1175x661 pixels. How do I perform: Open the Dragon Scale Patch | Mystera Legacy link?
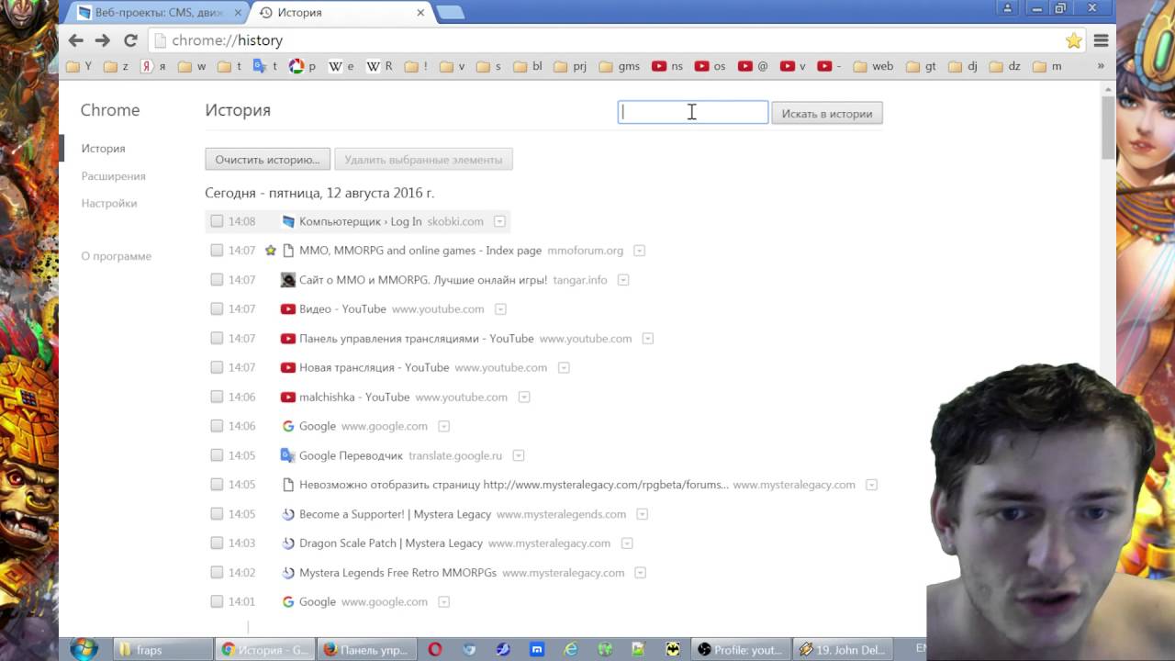coord(391,543)
